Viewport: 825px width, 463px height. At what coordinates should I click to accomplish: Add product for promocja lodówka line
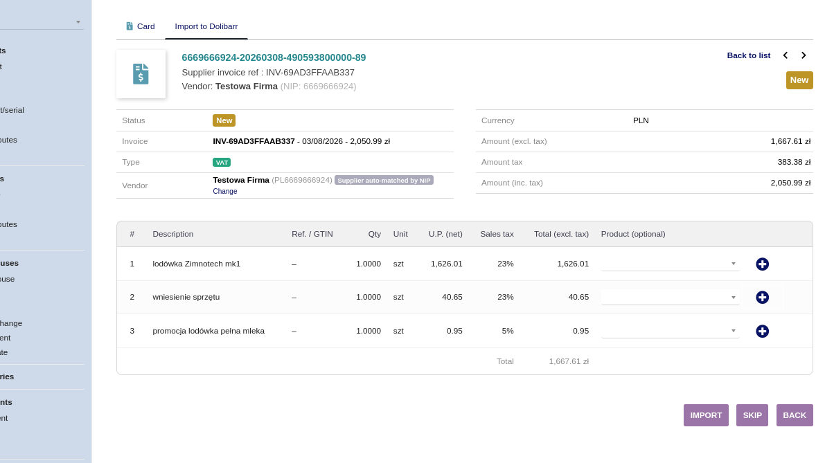[x=762, y=331]
